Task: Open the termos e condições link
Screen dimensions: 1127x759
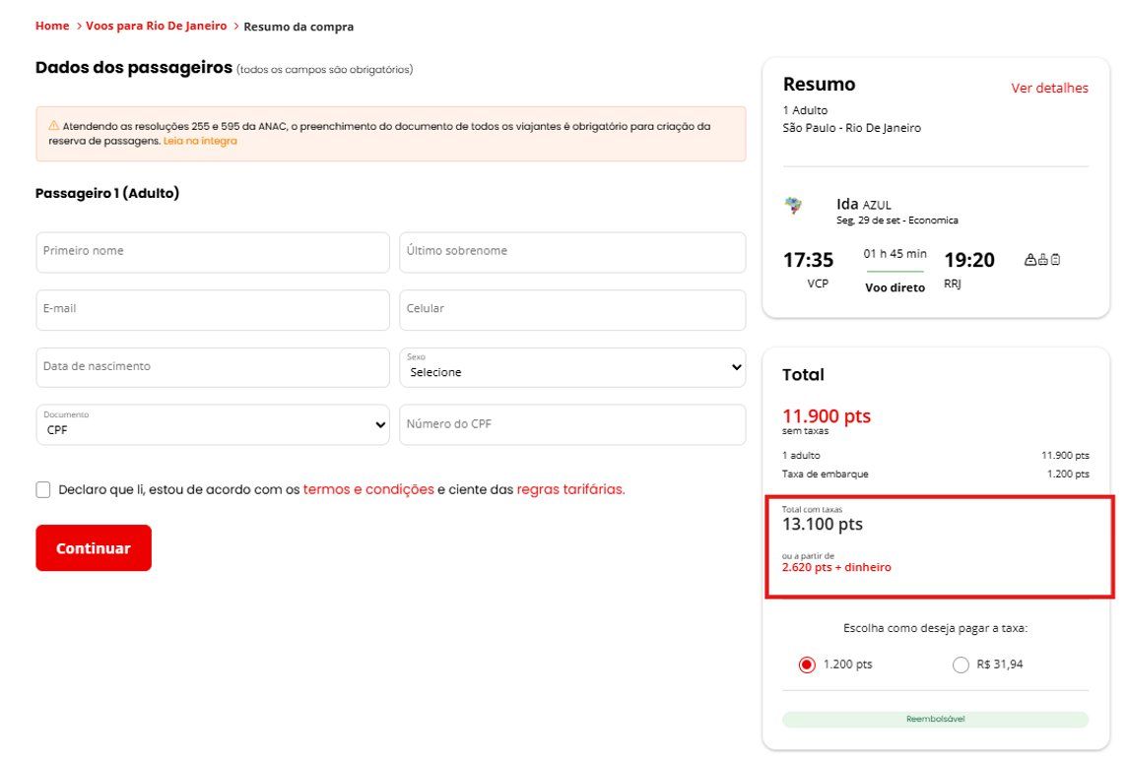Action: [368, 489]
